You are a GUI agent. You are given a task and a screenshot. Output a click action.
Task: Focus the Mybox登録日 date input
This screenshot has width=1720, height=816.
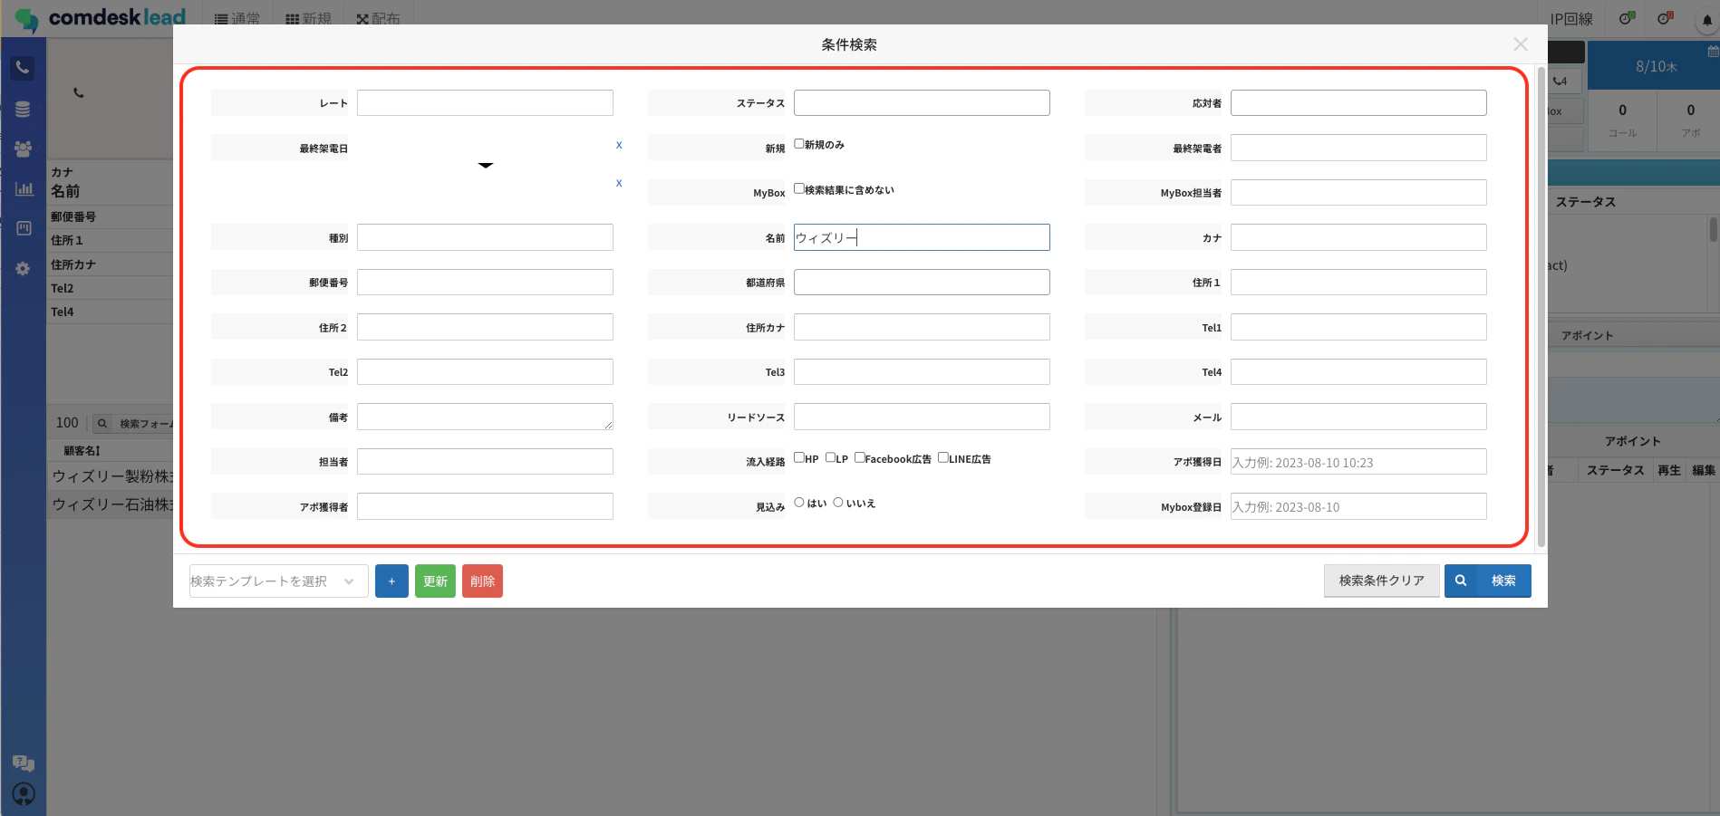tap(1358, 506)
